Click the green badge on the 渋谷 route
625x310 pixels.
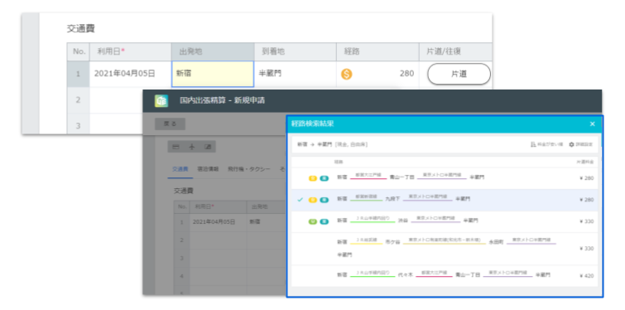click(313, 221)
